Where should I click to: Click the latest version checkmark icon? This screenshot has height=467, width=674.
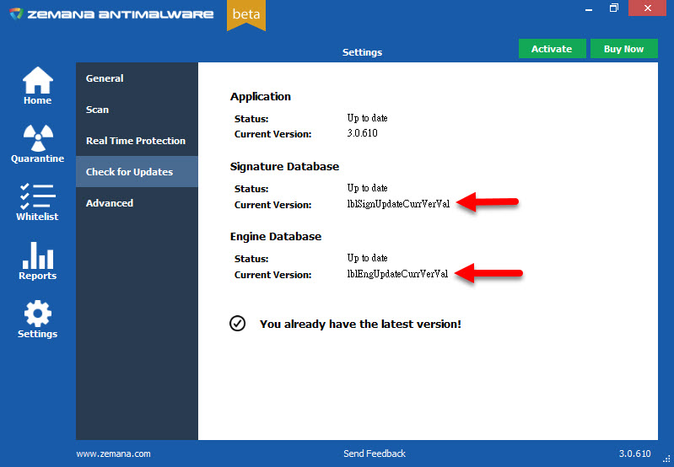[237, 324]
